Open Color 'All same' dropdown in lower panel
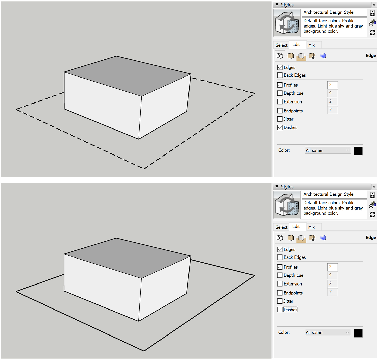 328,333
